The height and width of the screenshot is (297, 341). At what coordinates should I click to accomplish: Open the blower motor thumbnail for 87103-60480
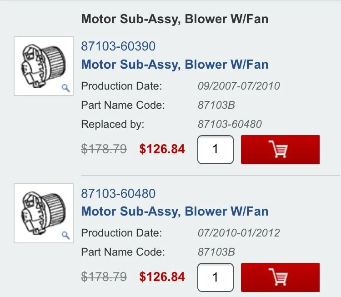click(44, 213)
